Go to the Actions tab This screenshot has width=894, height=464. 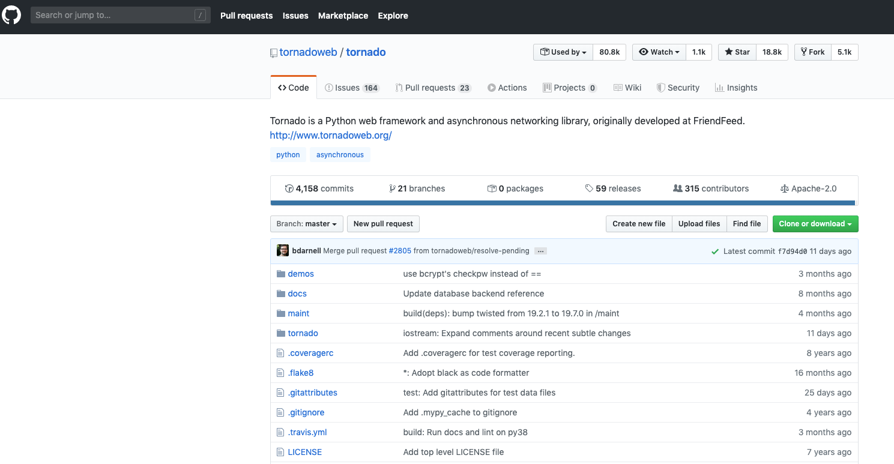[507, 88]
